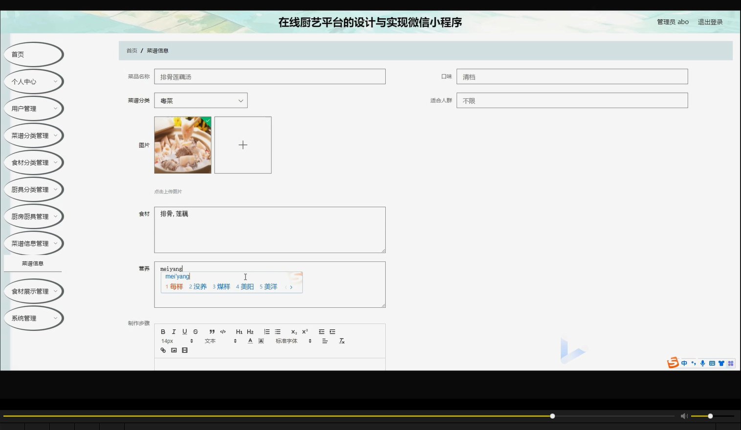Select the 菜谱信息 submenu item

[x=33, y=263]
